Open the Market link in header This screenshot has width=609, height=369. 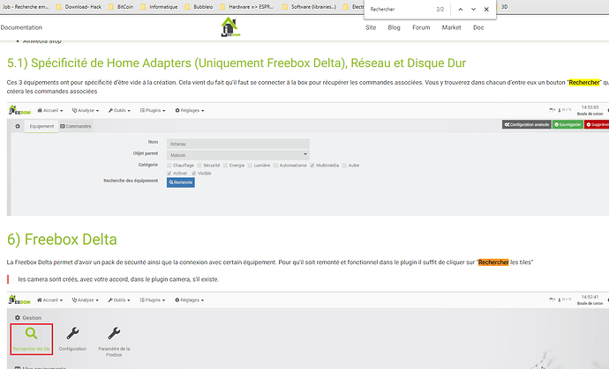451,27
